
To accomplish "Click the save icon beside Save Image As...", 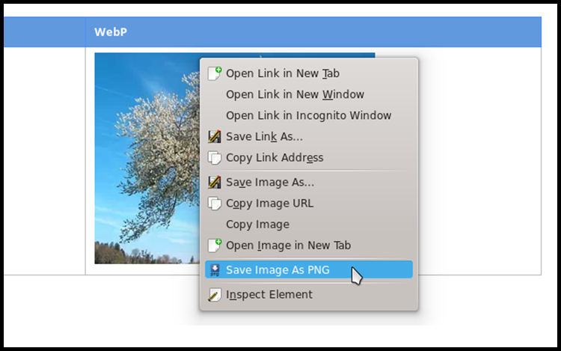I will pos(215,182).
